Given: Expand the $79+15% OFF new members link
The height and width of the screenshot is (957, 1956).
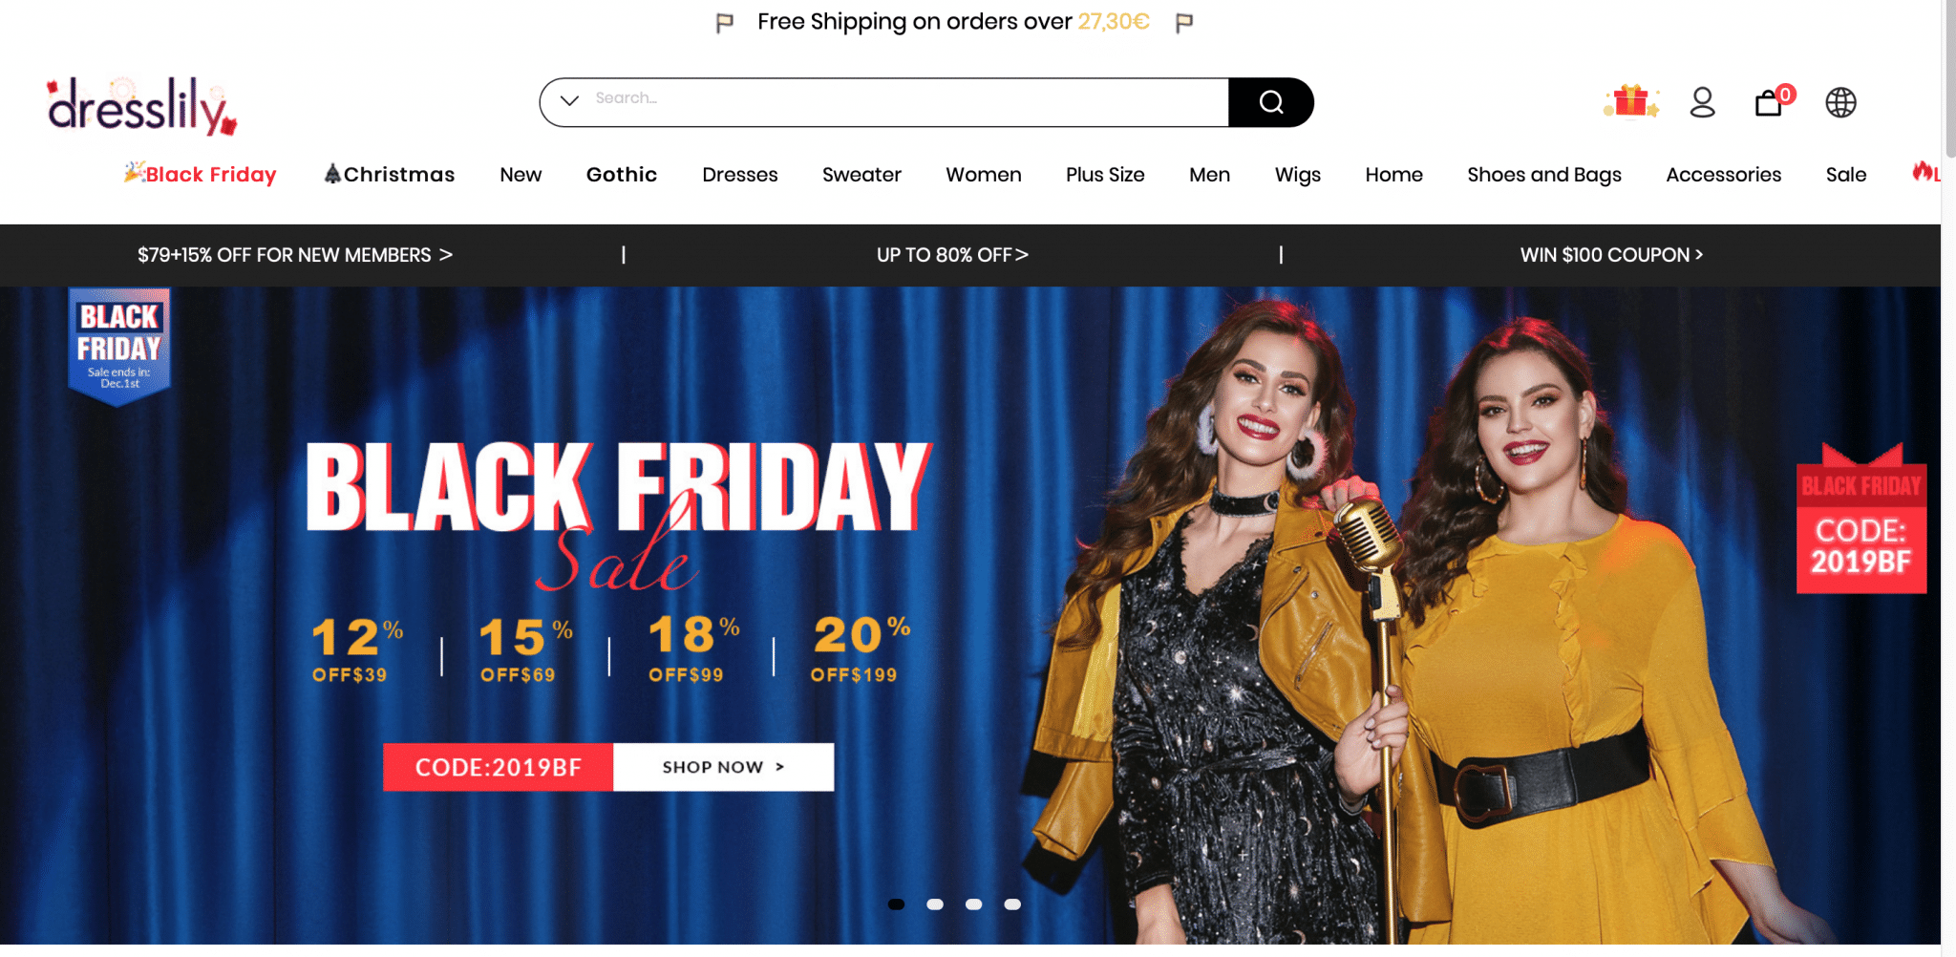Looking at the screenshot, I should click(294, 255).
